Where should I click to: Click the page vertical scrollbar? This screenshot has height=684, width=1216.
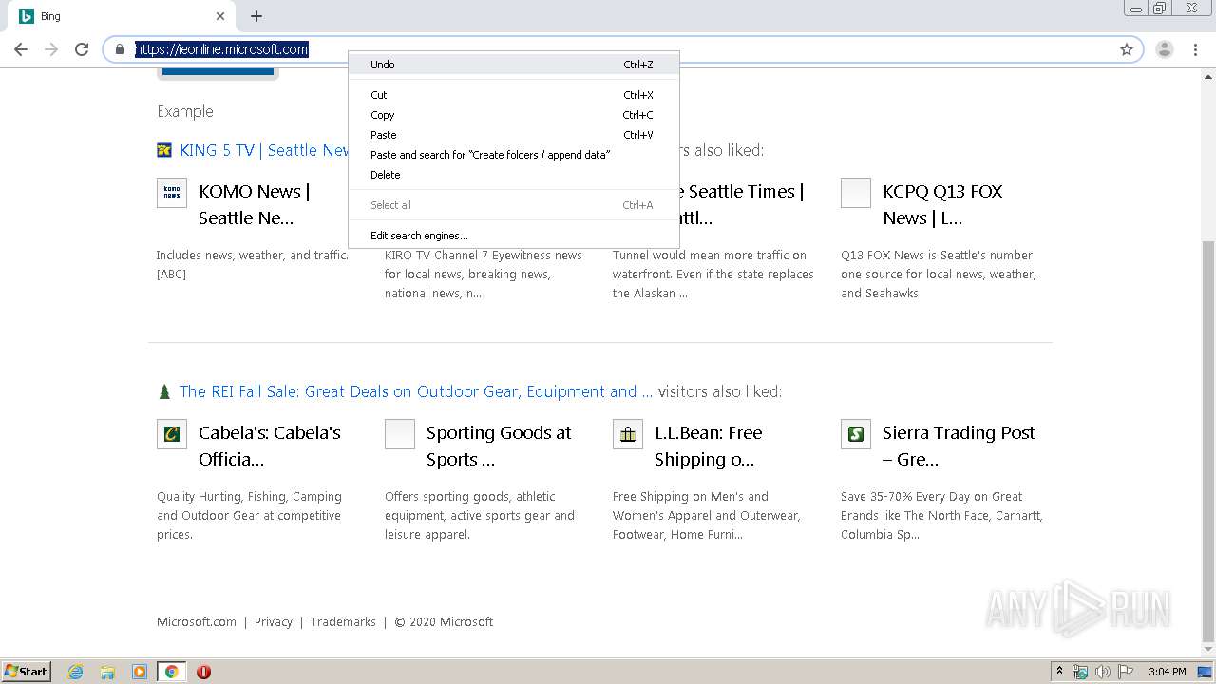[1208, 441]
